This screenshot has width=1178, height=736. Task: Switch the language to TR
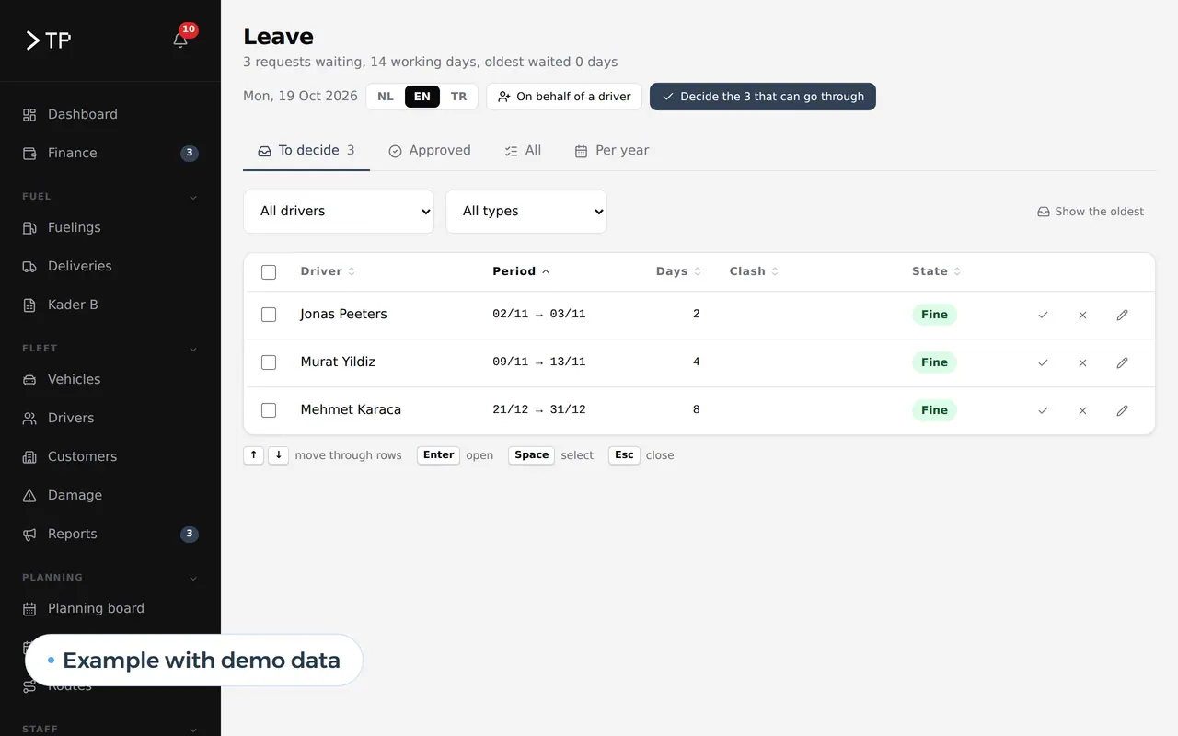(x=458, y=97)
